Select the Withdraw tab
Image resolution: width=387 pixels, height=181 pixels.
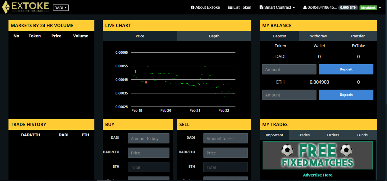[x=318, y=36]
